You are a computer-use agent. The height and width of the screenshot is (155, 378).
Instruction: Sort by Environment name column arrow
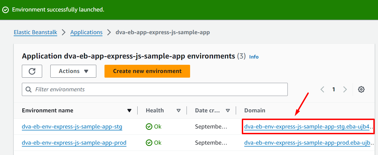click(129, 111)
